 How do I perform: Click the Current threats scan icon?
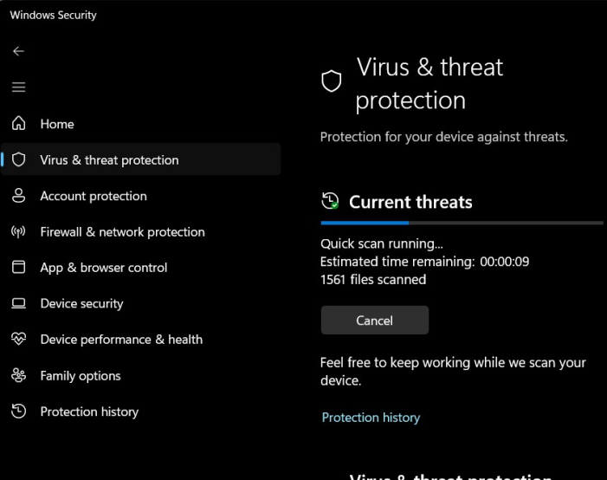(330, 202)
